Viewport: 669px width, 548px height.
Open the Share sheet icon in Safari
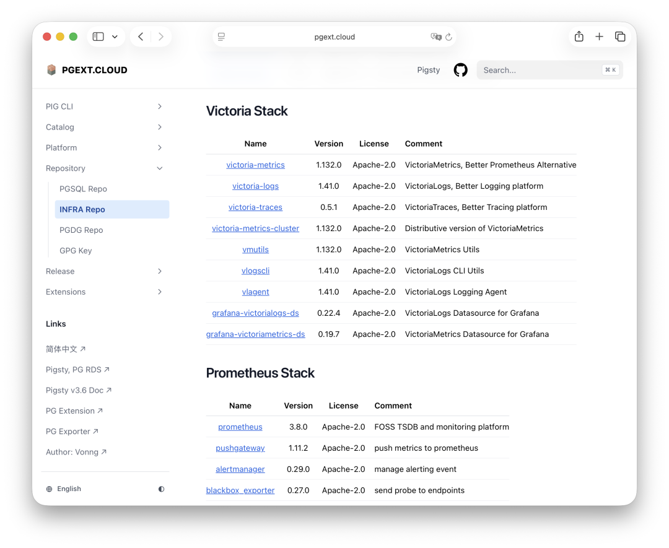click(579, 37)
